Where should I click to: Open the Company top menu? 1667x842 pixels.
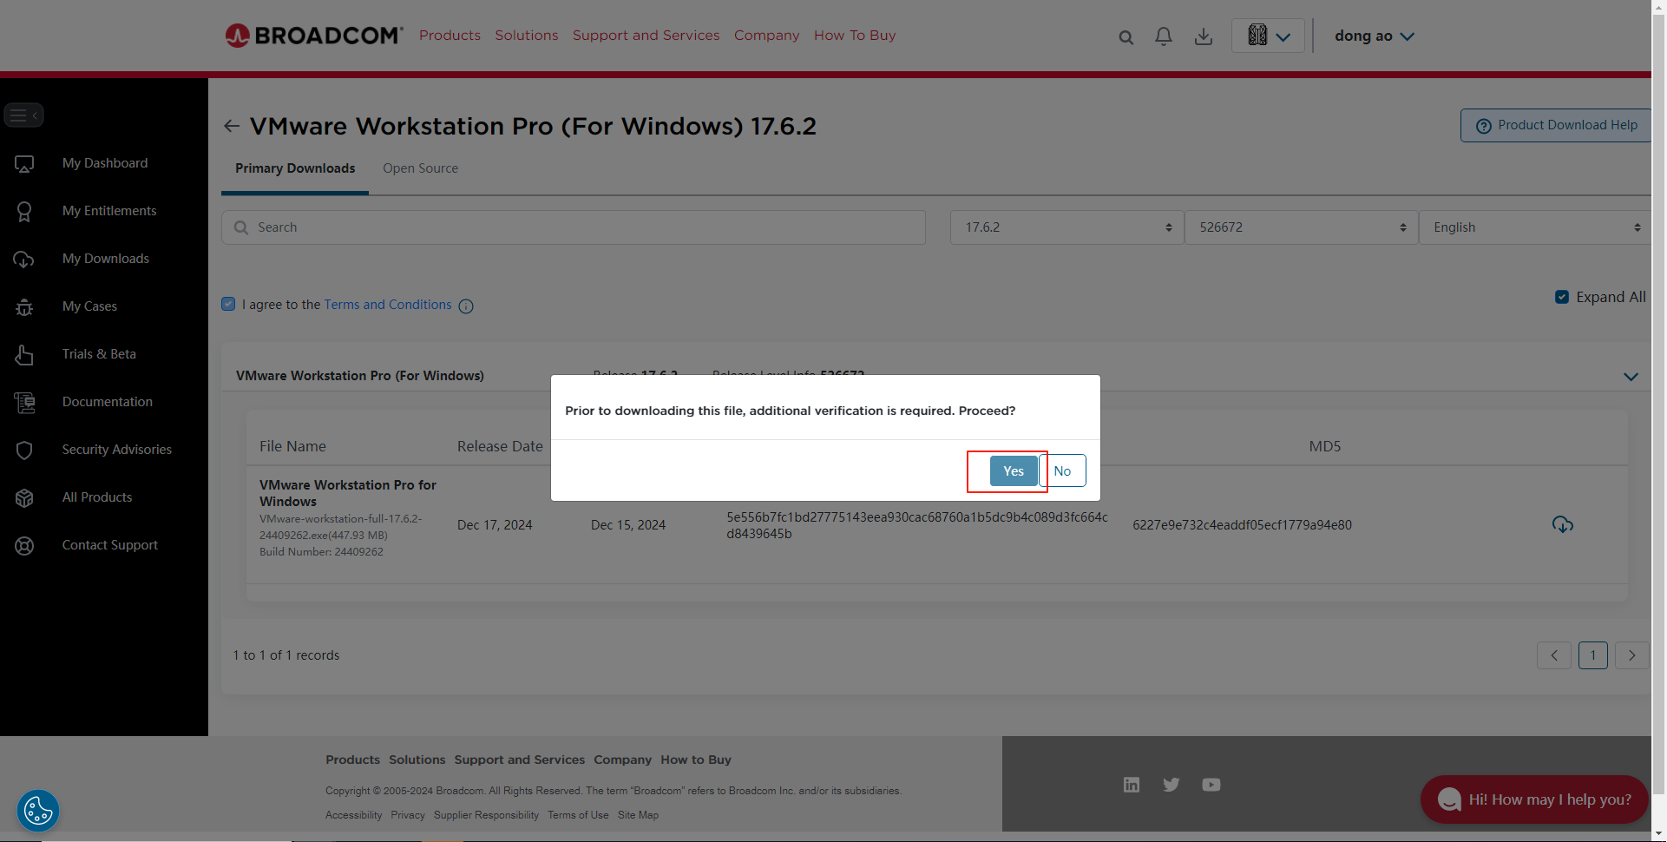pos(767,36)
